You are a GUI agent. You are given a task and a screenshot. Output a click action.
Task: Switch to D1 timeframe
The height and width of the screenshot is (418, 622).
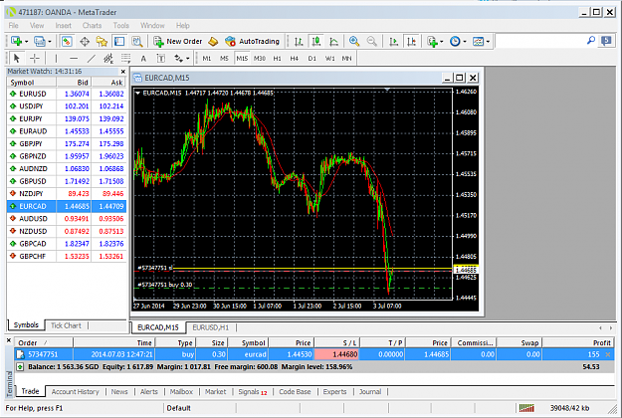point(311,59)
